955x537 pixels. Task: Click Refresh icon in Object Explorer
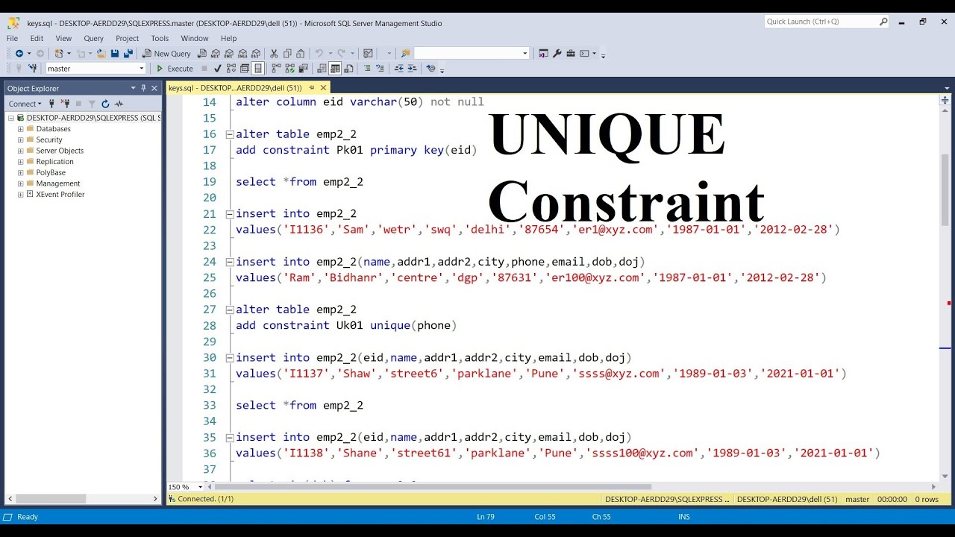[x=105, y=104]
